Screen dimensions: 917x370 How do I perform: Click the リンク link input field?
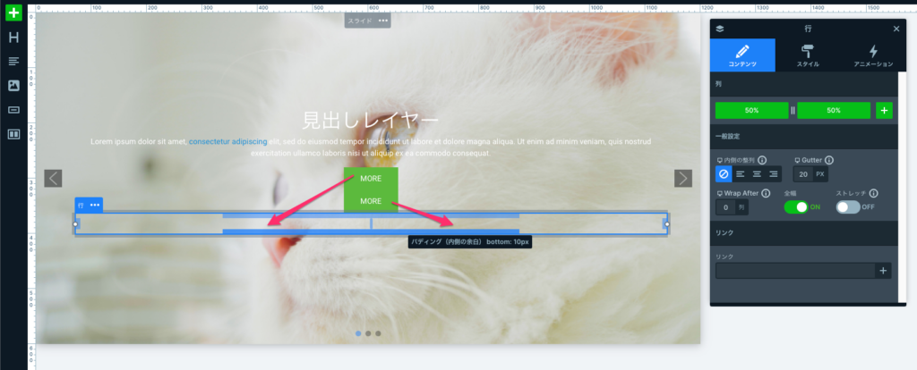(794, 271)
